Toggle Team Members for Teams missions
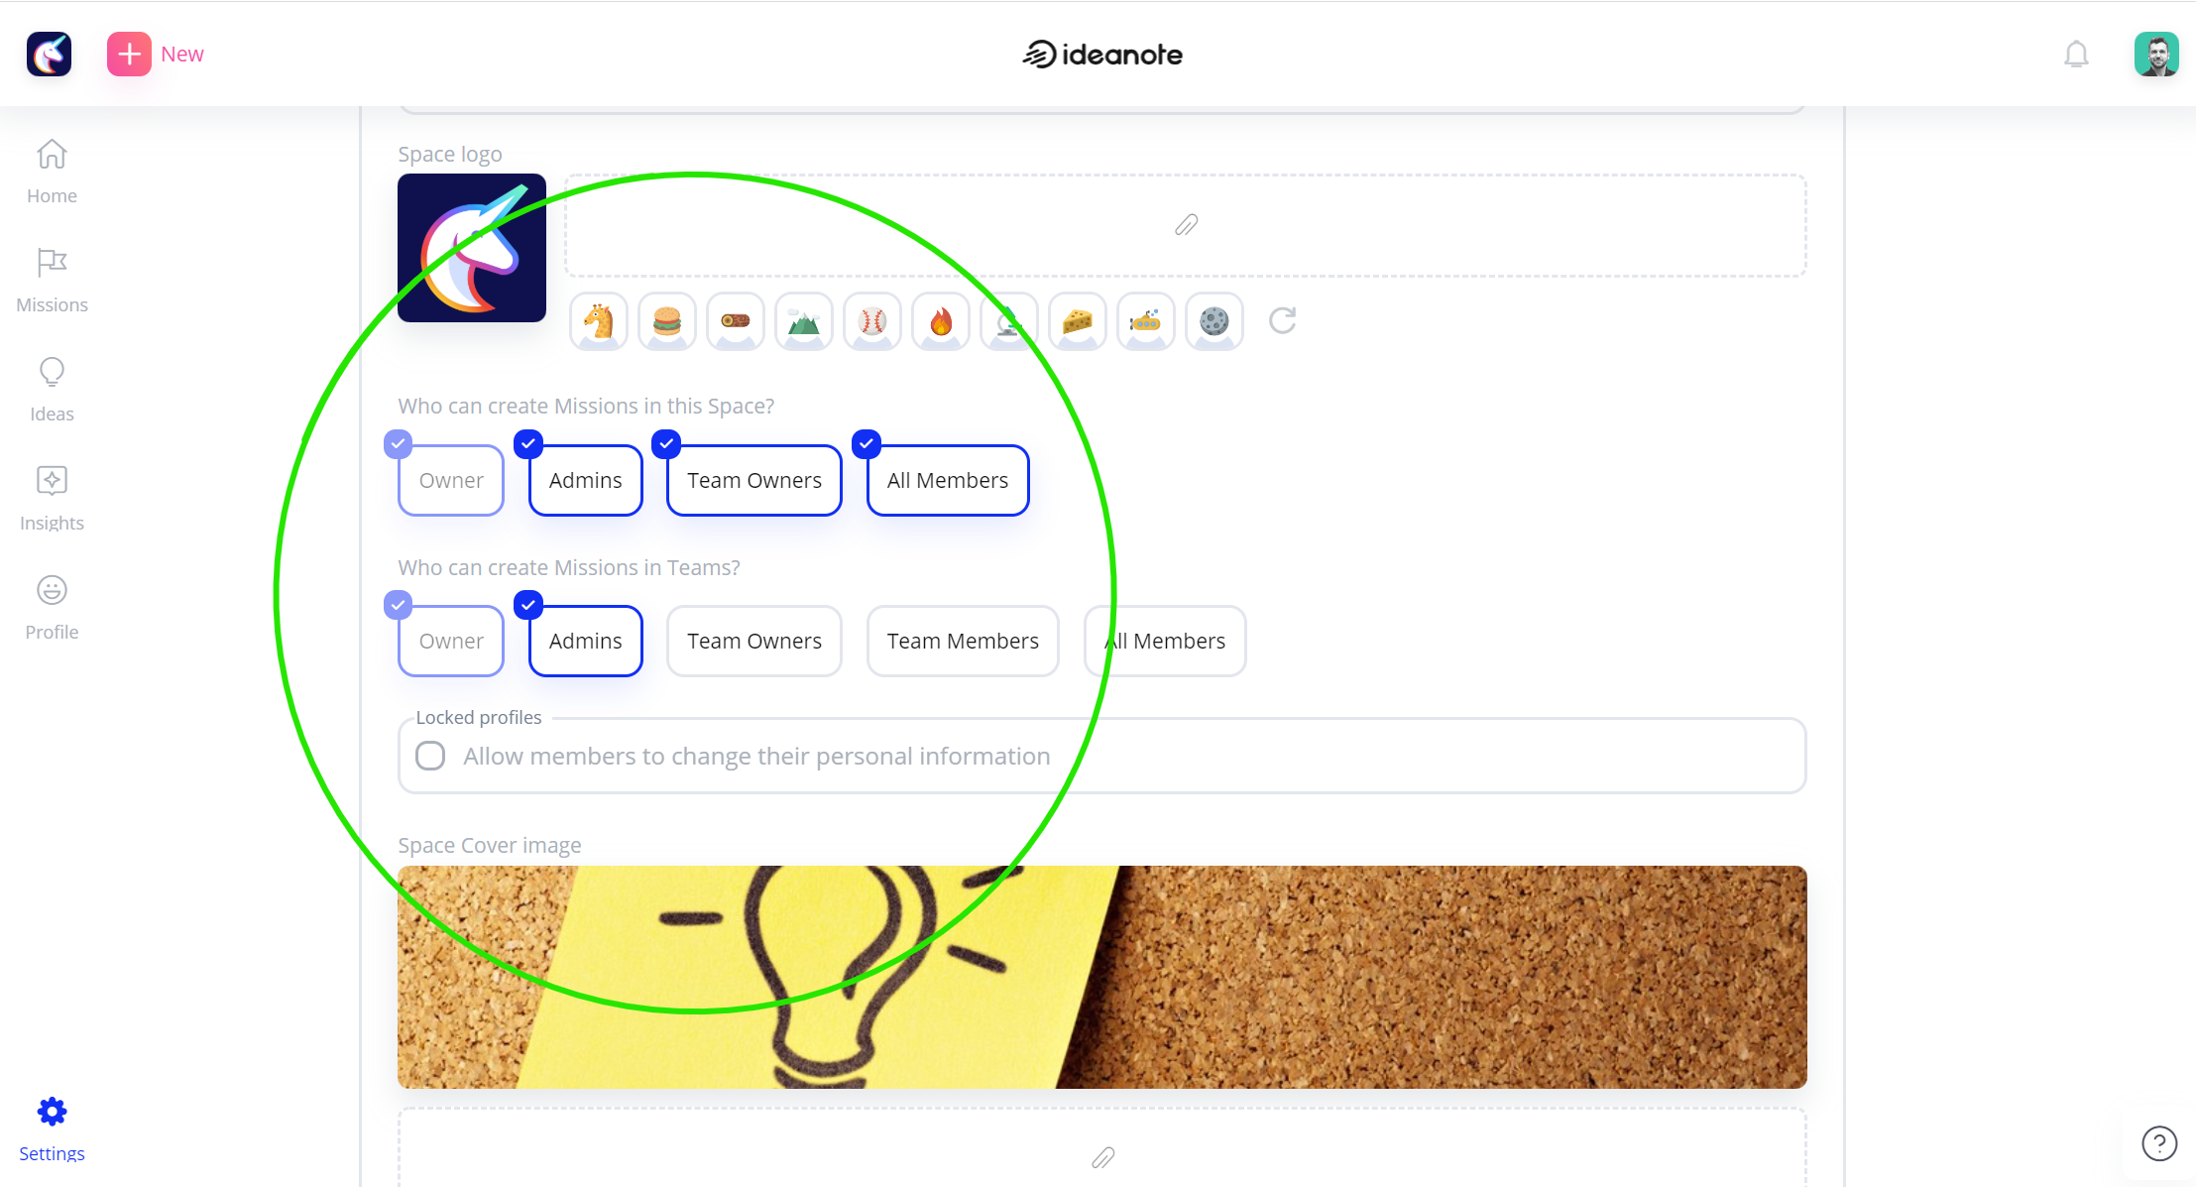This screenshot has width=2196, height=1187. point(963,641)
